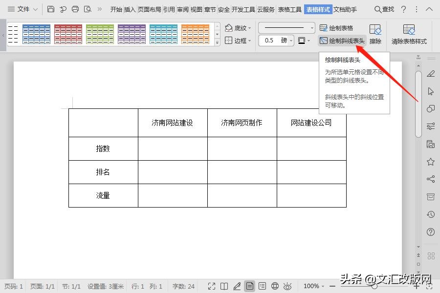
Task: Switch to the 开始 ribbon tab
Action: point(117,9)
